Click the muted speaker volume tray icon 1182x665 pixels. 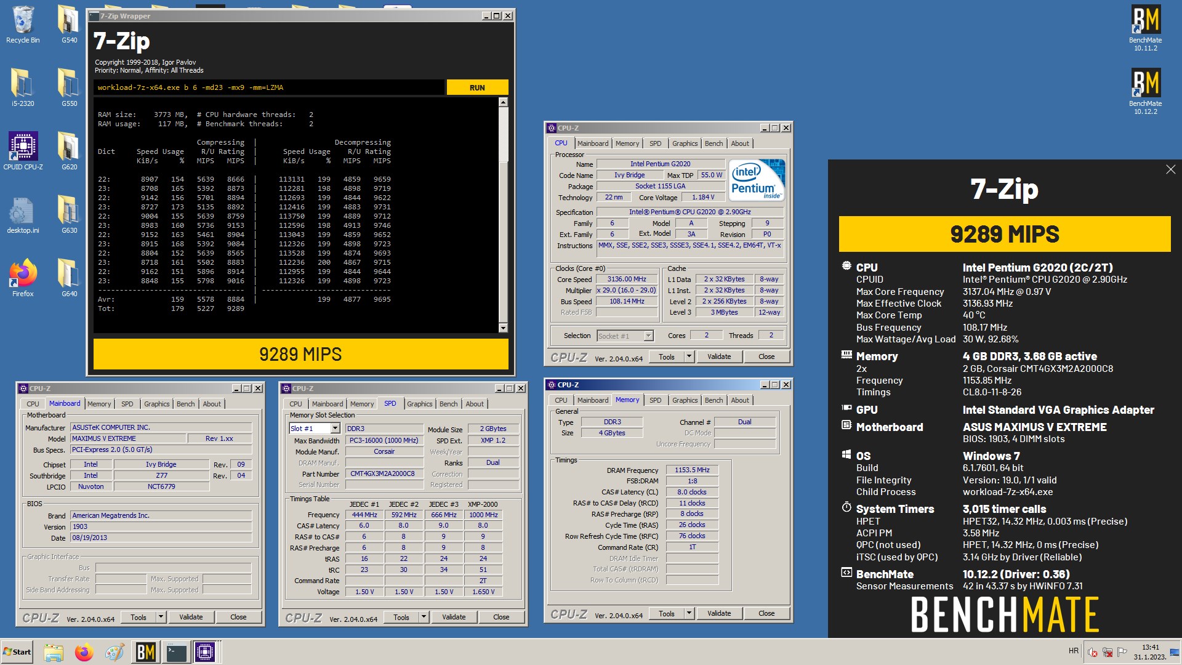(x=1093, y=652)
